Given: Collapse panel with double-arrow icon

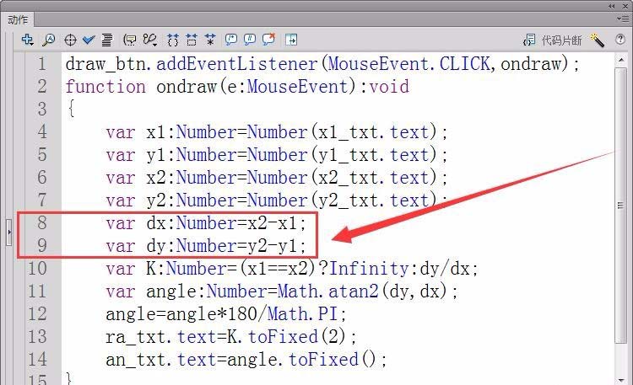Looking at the screenshot, I should [x=612, y=6].
